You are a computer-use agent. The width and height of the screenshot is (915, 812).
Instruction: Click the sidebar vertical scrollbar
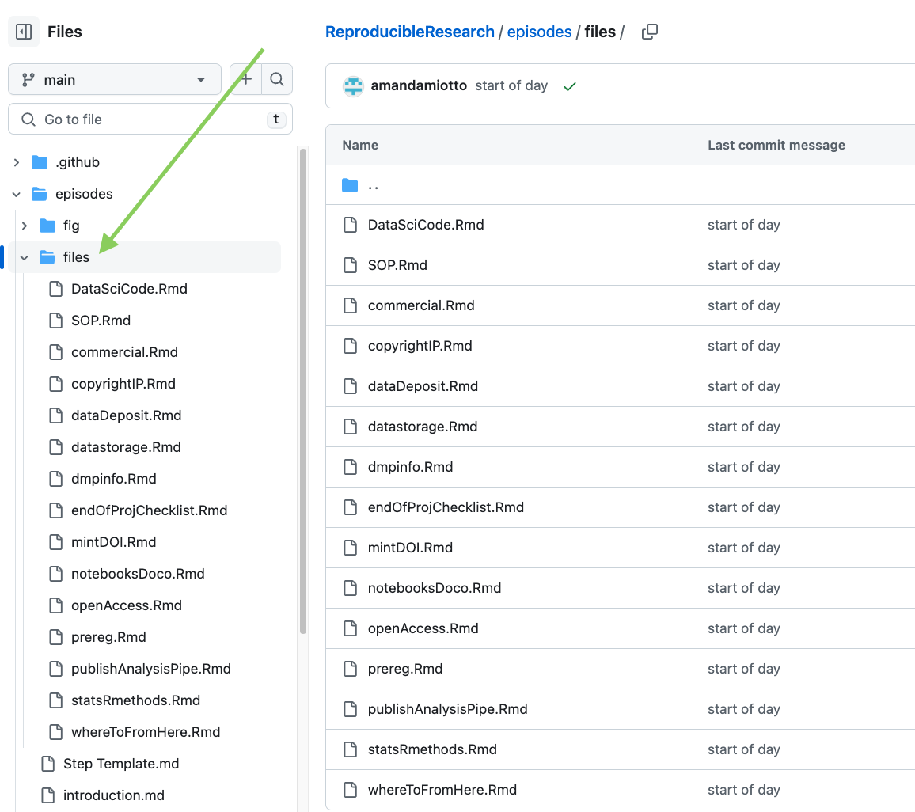coord(302,396)
